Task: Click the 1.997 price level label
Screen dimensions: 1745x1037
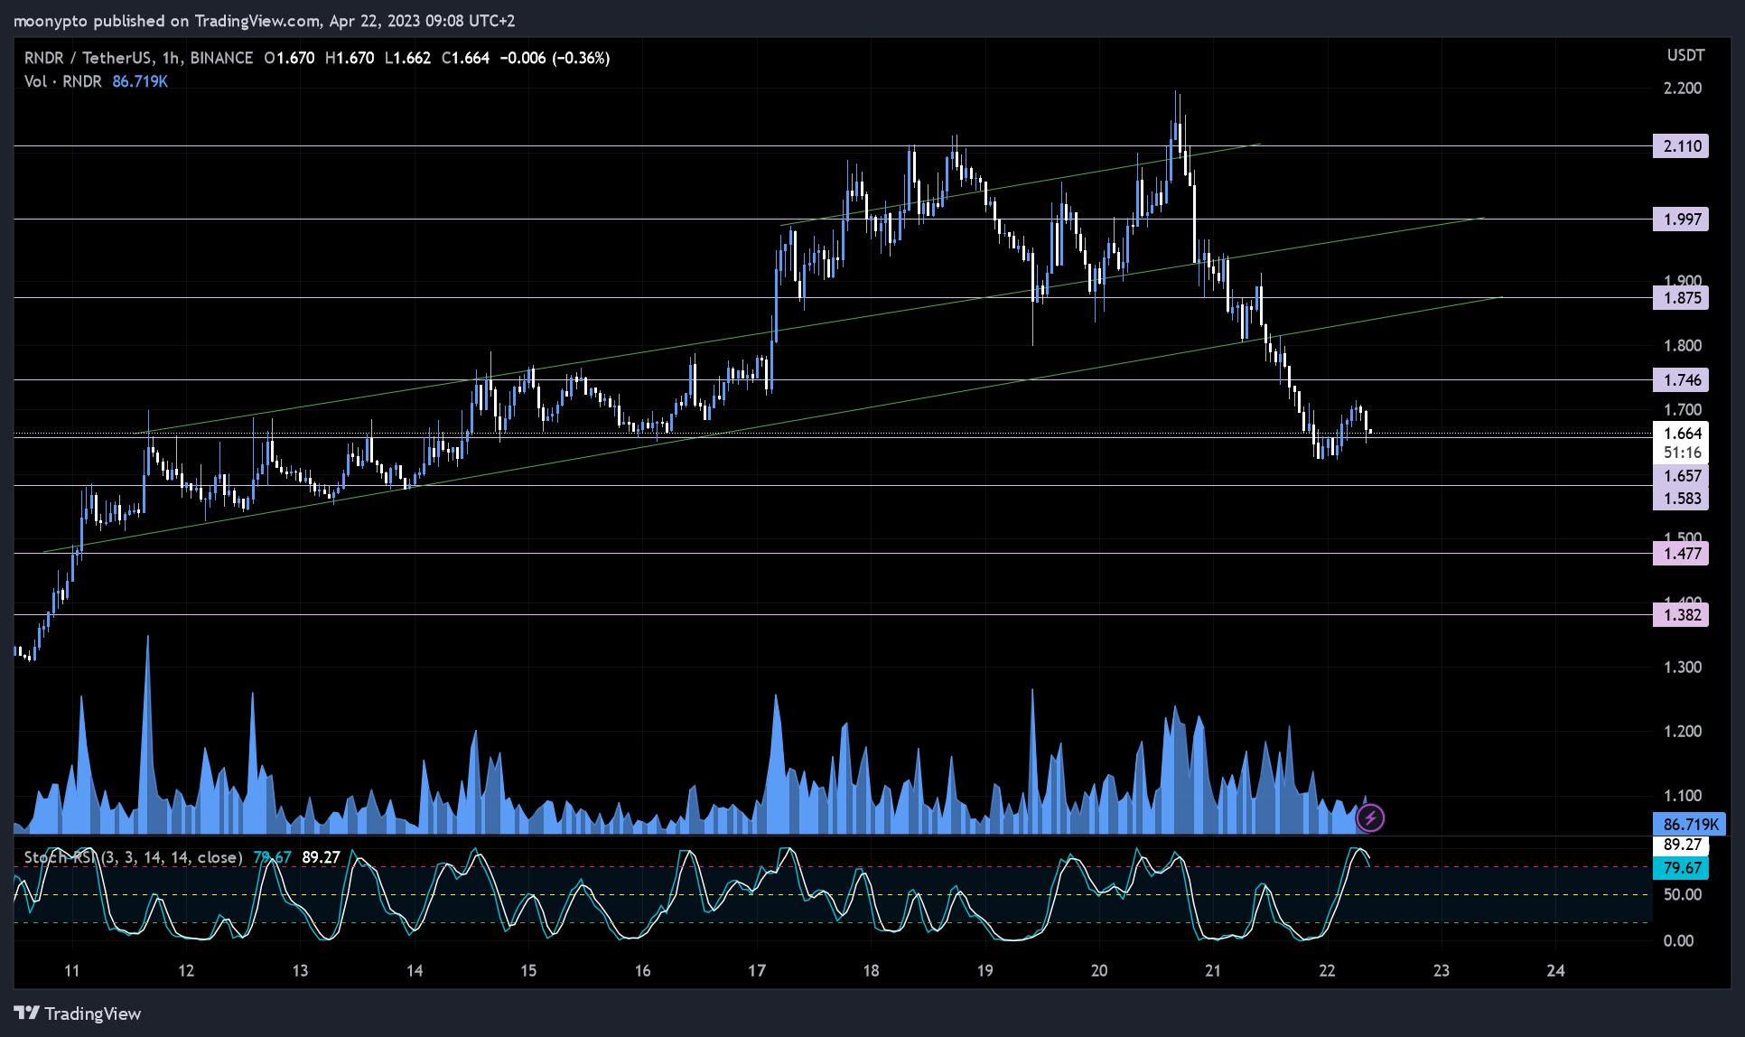Action: pos(1681,220)
